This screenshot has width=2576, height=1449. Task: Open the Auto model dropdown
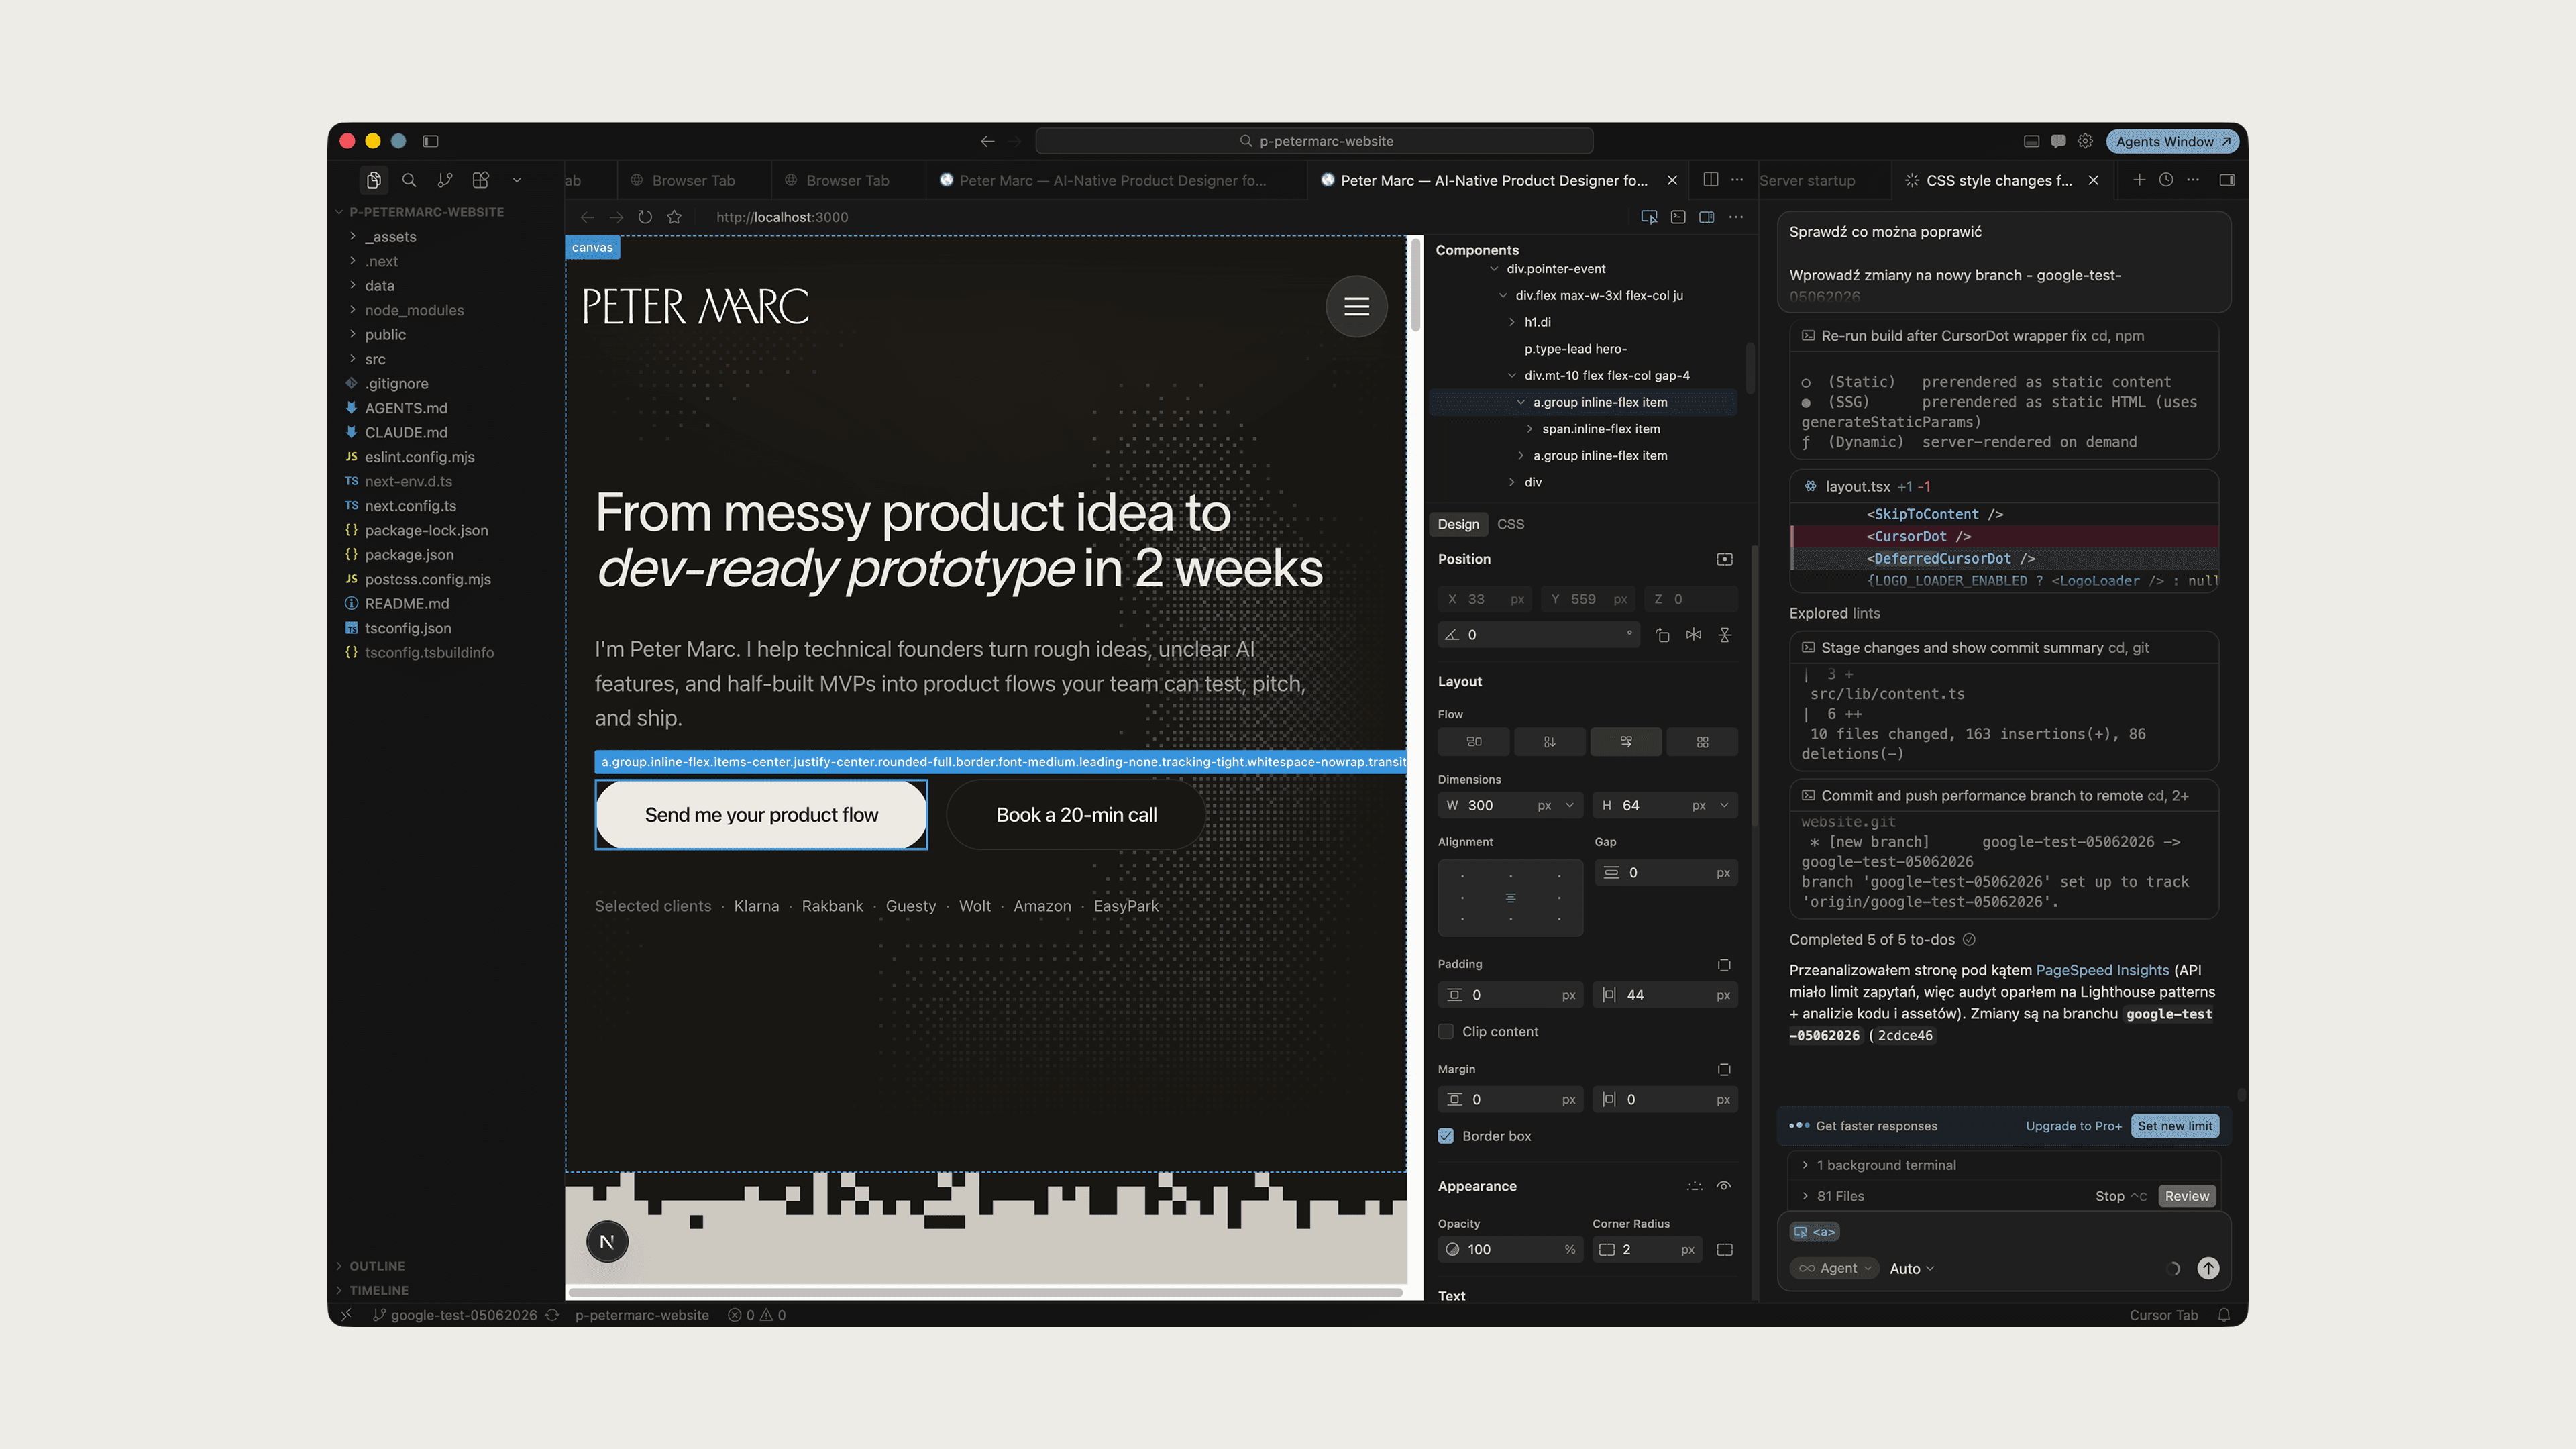pyautogui.click(x=1911, y=1268)
